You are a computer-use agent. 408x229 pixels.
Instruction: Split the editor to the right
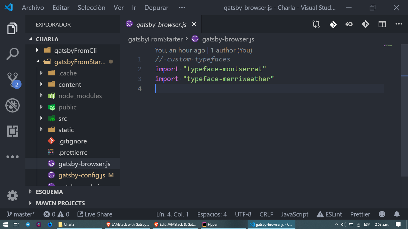click(382, 24)
